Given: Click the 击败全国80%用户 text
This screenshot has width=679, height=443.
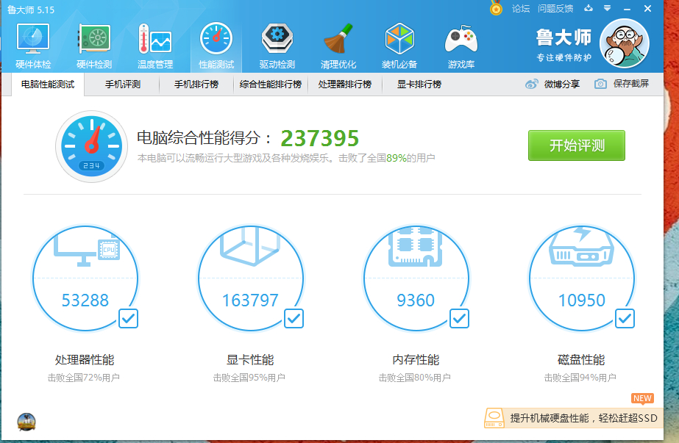Looking at the screenshot, I should [x=414, y=378].
